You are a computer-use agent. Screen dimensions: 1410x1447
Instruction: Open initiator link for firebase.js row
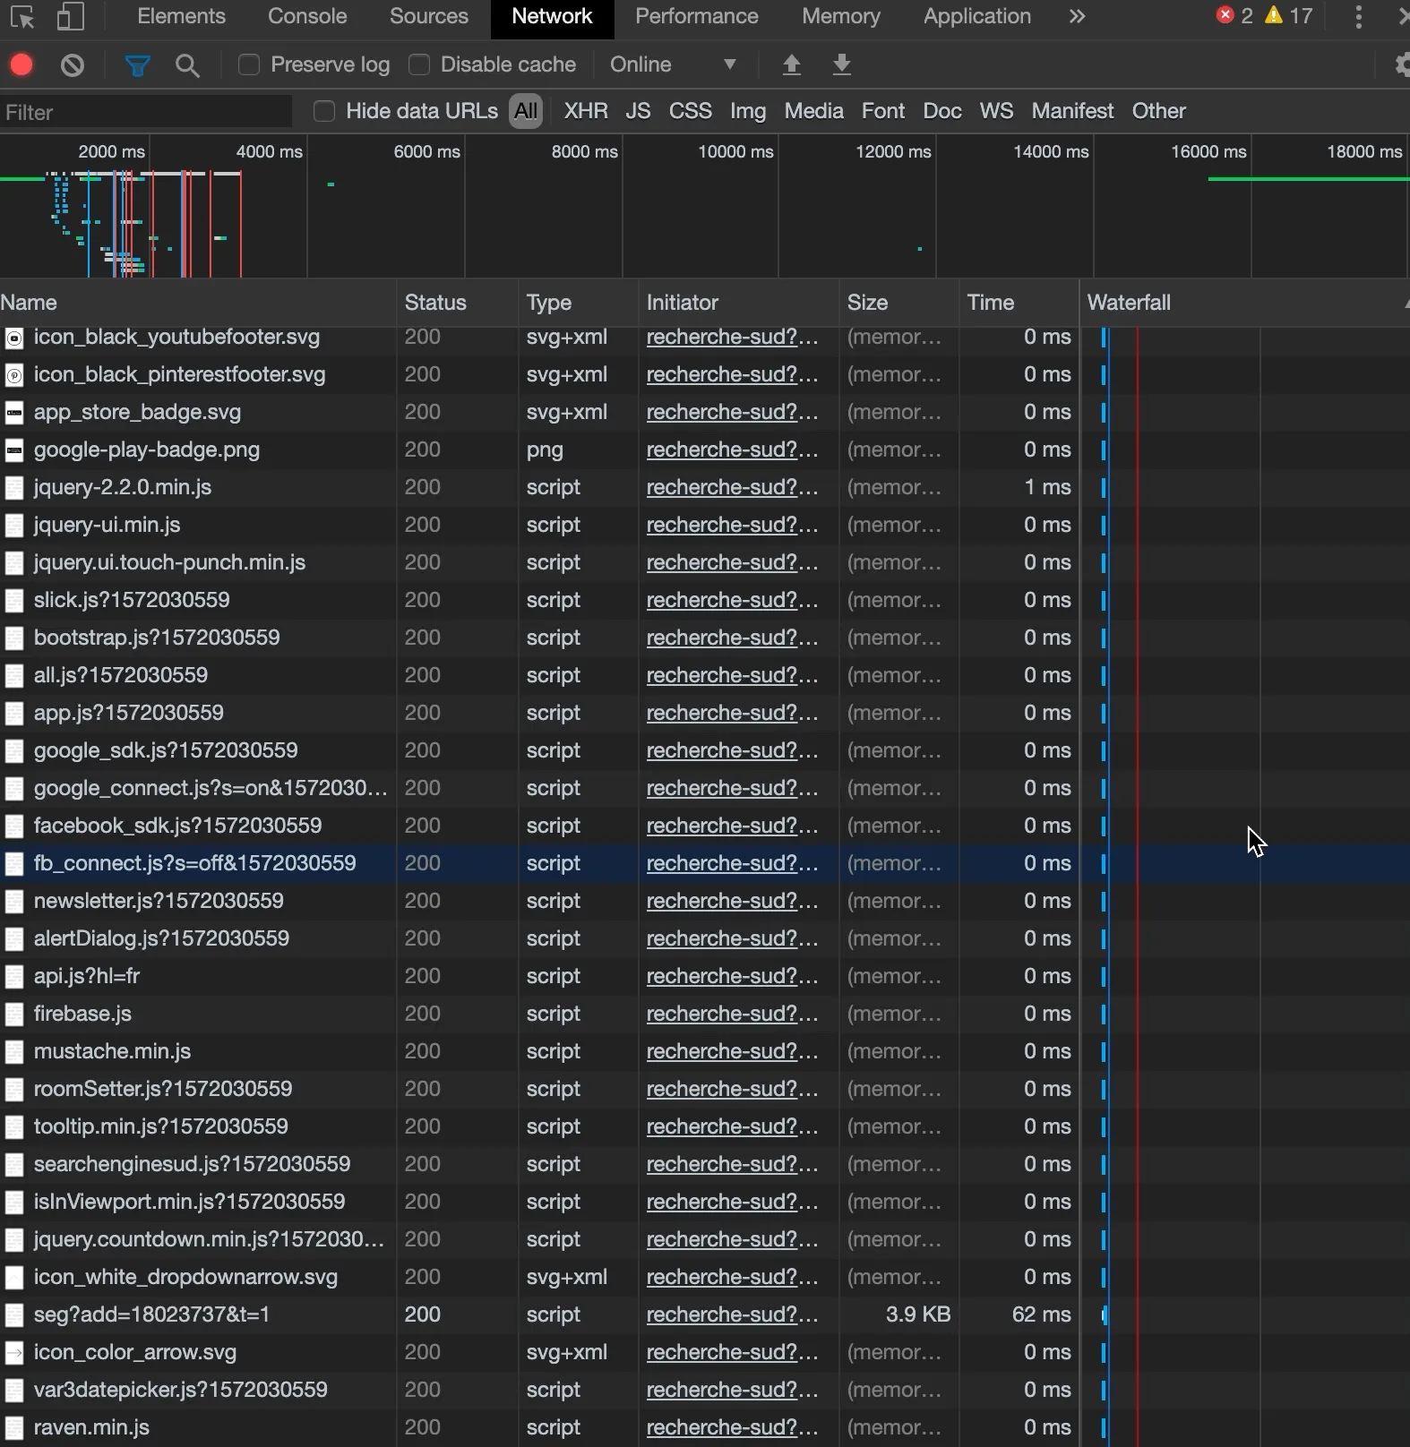732,1014
